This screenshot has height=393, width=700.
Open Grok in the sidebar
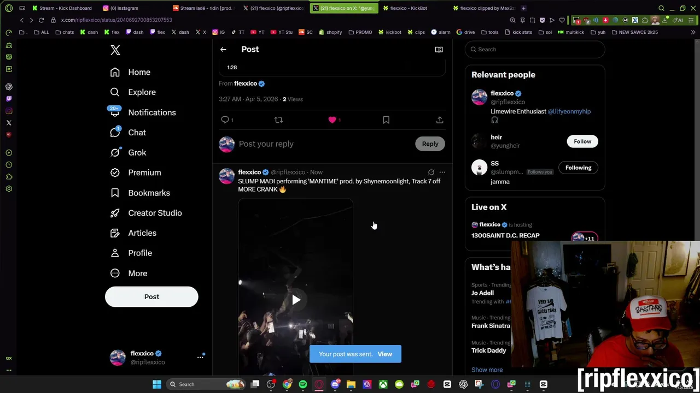(x=128, y=153)
